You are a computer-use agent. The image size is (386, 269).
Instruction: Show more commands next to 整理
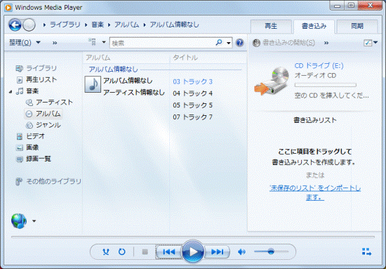coord(55,43)
